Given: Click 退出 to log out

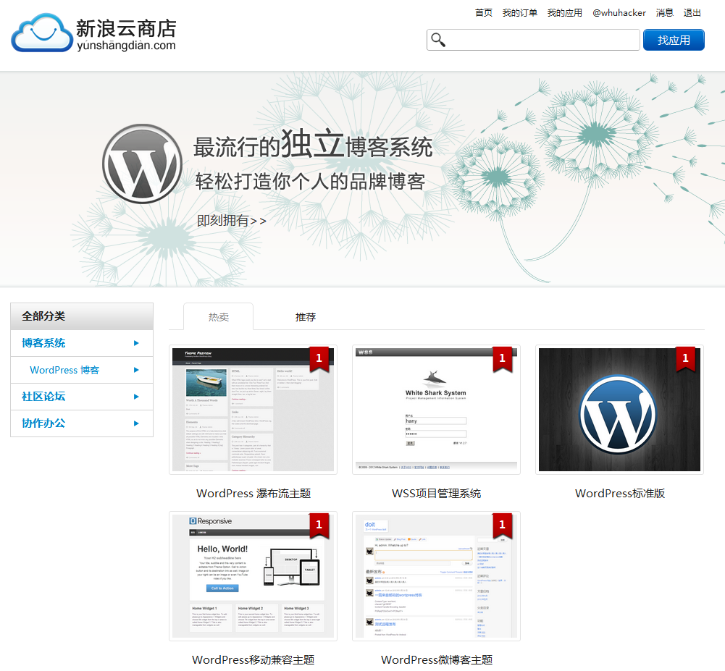Looking at the screenshot, I should pyautogui.click(x=692, y=13).
